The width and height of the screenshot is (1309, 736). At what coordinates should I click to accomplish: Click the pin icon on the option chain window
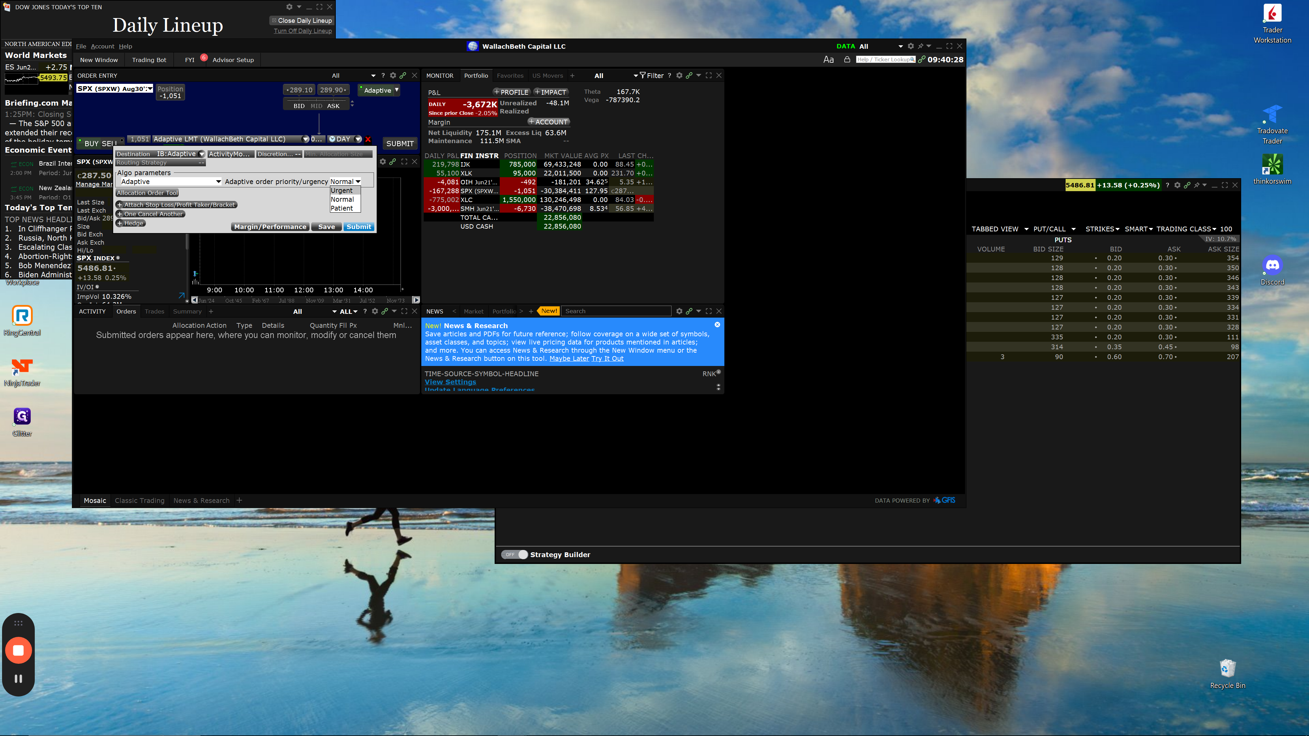coord(1197,185)
